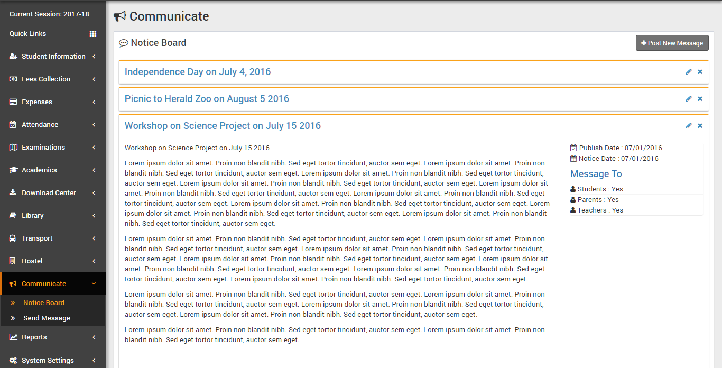
Task: Click the Fees Collection money icon
Action: pyautogui.click(x=13, y=79)
